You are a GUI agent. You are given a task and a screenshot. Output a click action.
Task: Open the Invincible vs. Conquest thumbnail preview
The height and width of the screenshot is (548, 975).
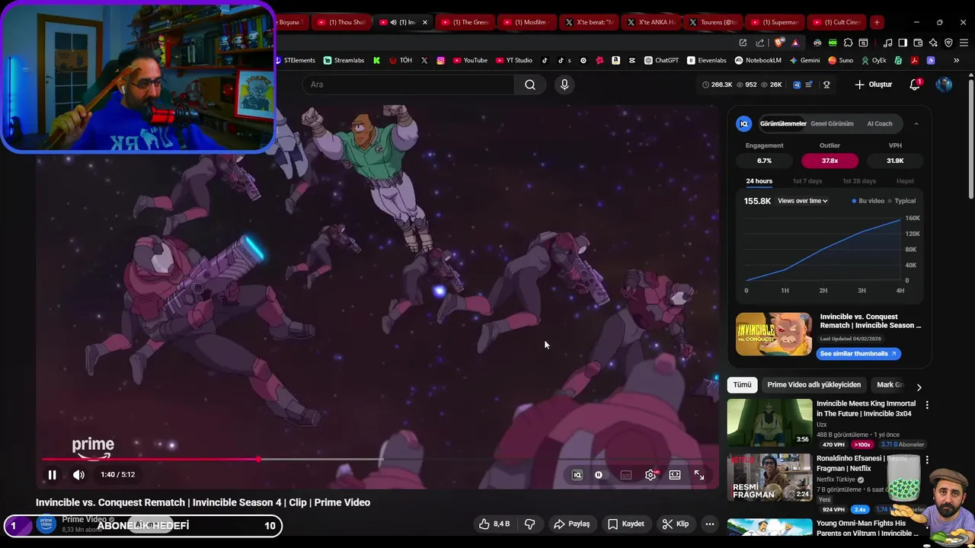click(773, 334)
